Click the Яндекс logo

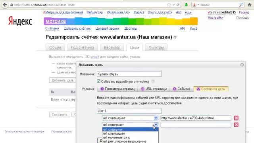tap(20, 21)
